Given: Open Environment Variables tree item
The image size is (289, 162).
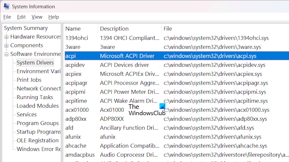Looking at the screenshot, I should tap(38, 71).
